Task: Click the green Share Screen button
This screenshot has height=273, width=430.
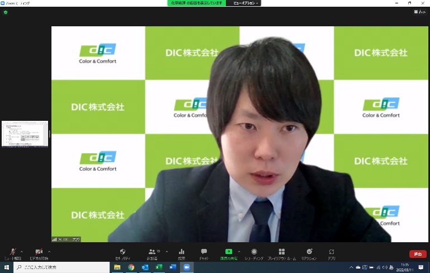Action: (229, 254)
